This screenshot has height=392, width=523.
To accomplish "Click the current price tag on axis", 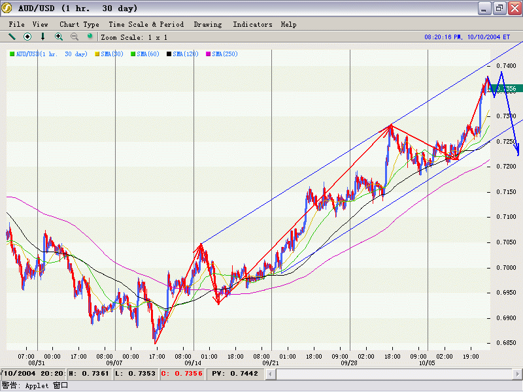I will click(505, 88).
